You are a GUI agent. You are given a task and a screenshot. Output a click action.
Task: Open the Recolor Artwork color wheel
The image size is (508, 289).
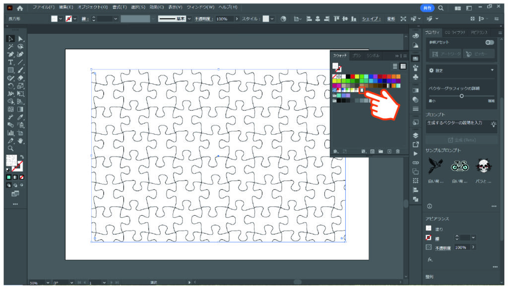[283, 19]
